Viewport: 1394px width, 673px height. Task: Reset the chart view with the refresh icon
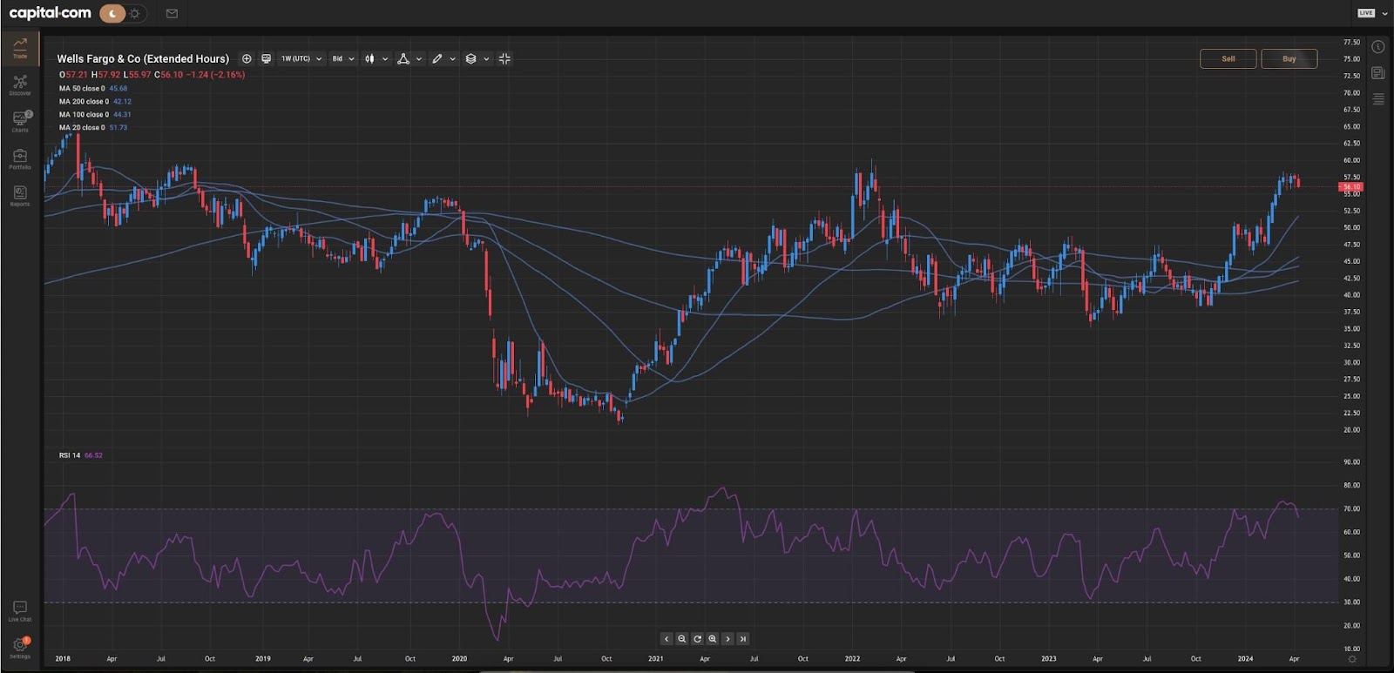point(697,638)
